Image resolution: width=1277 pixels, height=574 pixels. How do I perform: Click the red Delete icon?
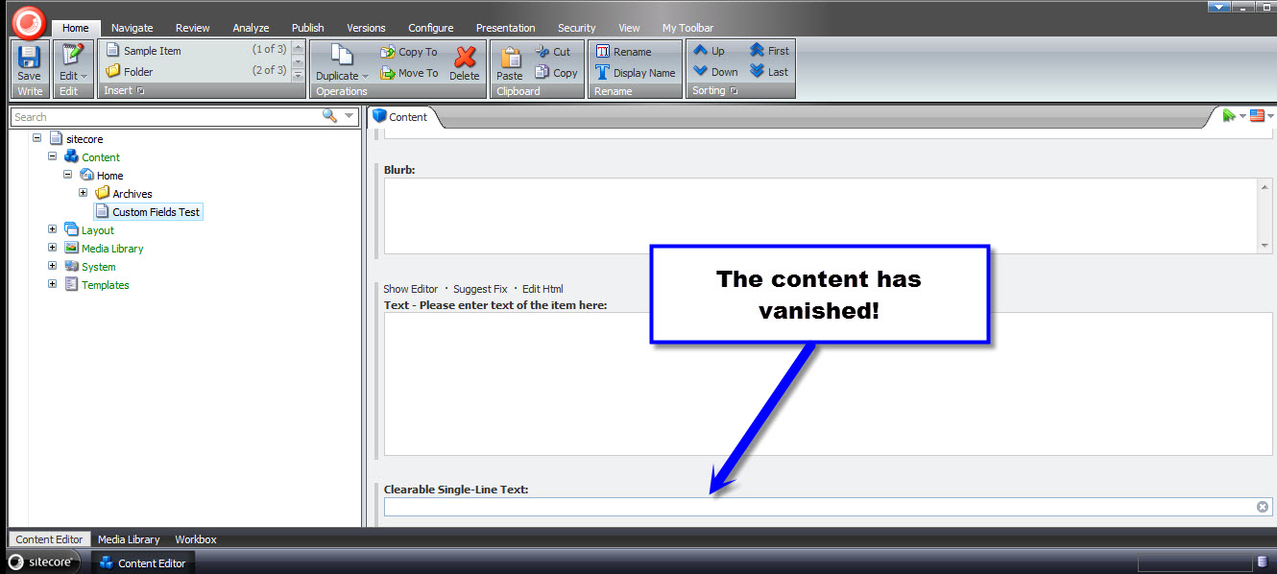(465, 58)
